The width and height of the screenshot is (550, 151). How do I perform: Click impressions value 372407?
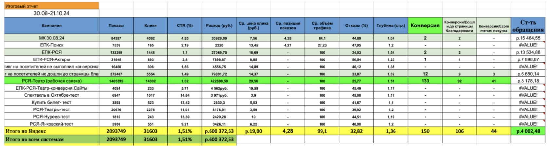tap(116, 74)
